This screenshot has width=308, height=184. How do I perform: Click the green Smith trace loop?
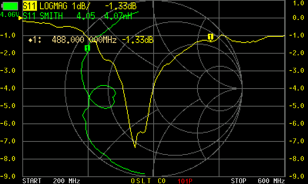103,97
